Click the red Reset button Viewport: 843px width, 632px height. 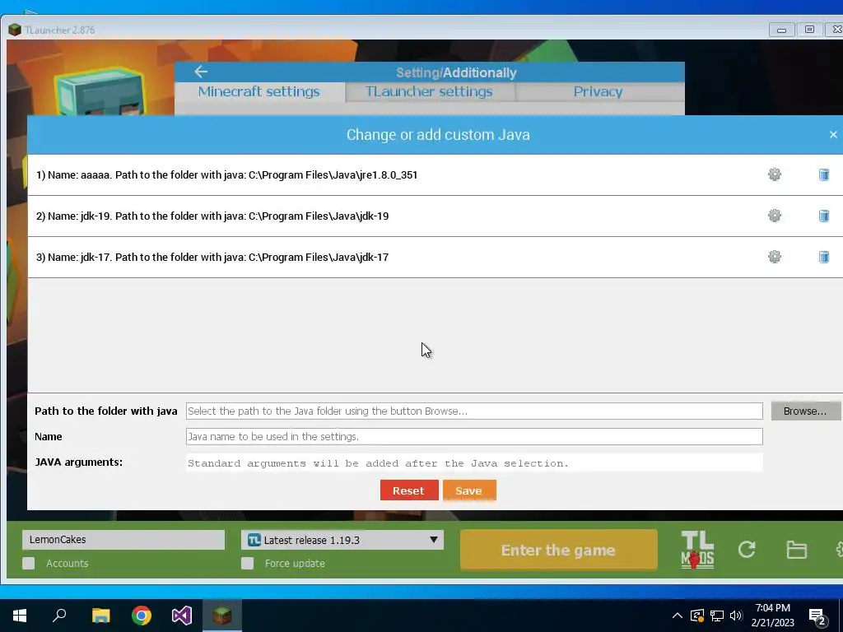(x=408, y=490)
